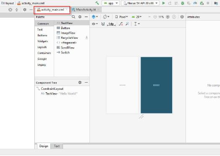Open the Nexus 5X API 29 device dropdown
This screenshot has height=156, width=220.
(140, 3)
